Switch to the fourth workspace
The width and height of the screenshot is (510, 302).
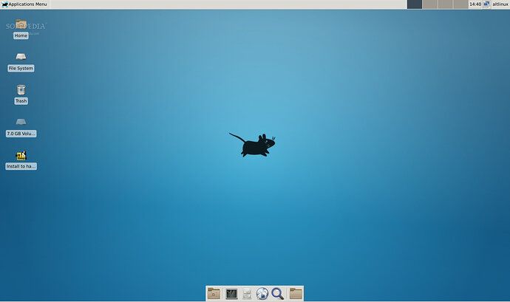460,4
